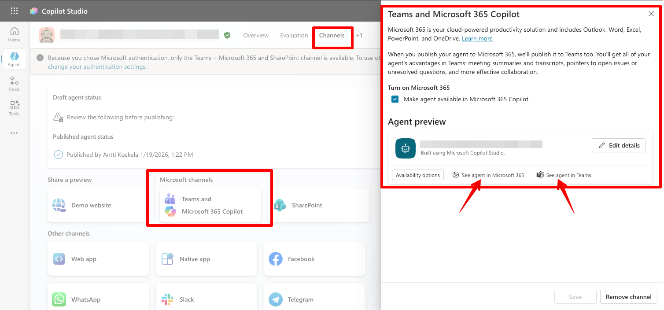Select the Telegram channel

click(301, 299)
